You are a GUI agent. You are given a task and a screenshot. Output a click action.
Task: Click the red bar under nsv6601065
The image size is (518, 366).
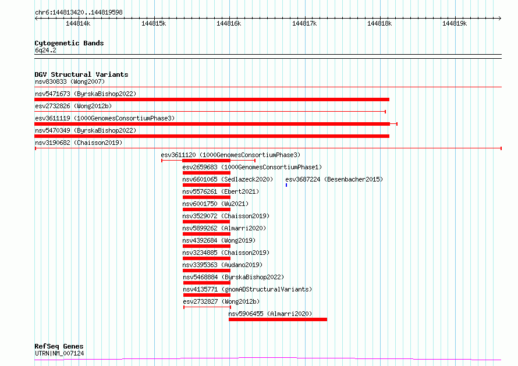207,185
